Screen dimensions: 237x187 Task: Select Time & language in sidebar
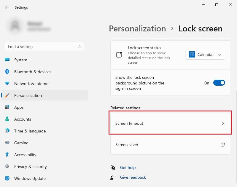pyautogui.click(x=30, y=131)
